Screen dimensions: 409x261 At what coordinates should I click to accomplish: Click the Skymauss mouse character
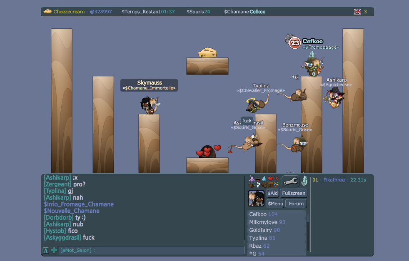coord(150,105)
